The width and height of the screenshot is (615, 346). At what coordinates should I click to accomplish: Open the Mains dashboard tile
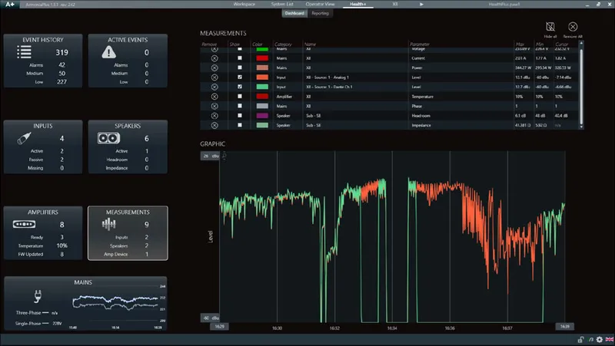85,304
